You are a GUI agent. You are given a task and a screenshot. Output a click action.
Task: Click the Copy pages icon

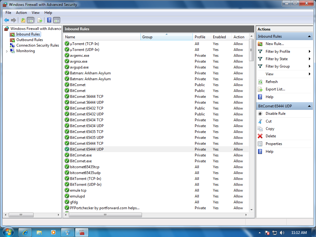[260, 129]
